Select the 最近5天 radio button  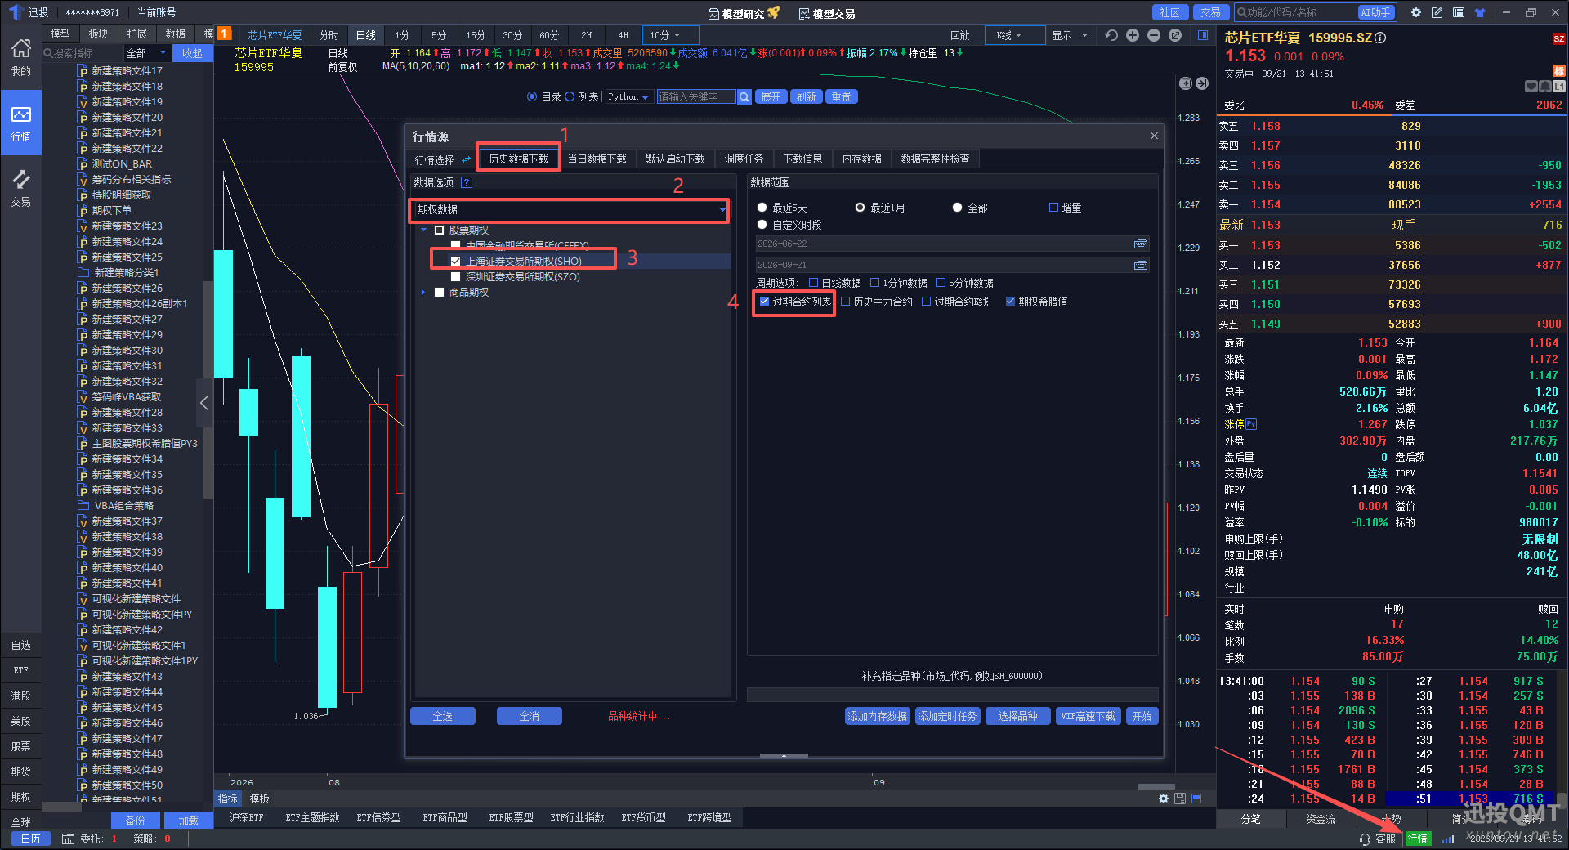point(762,208)
